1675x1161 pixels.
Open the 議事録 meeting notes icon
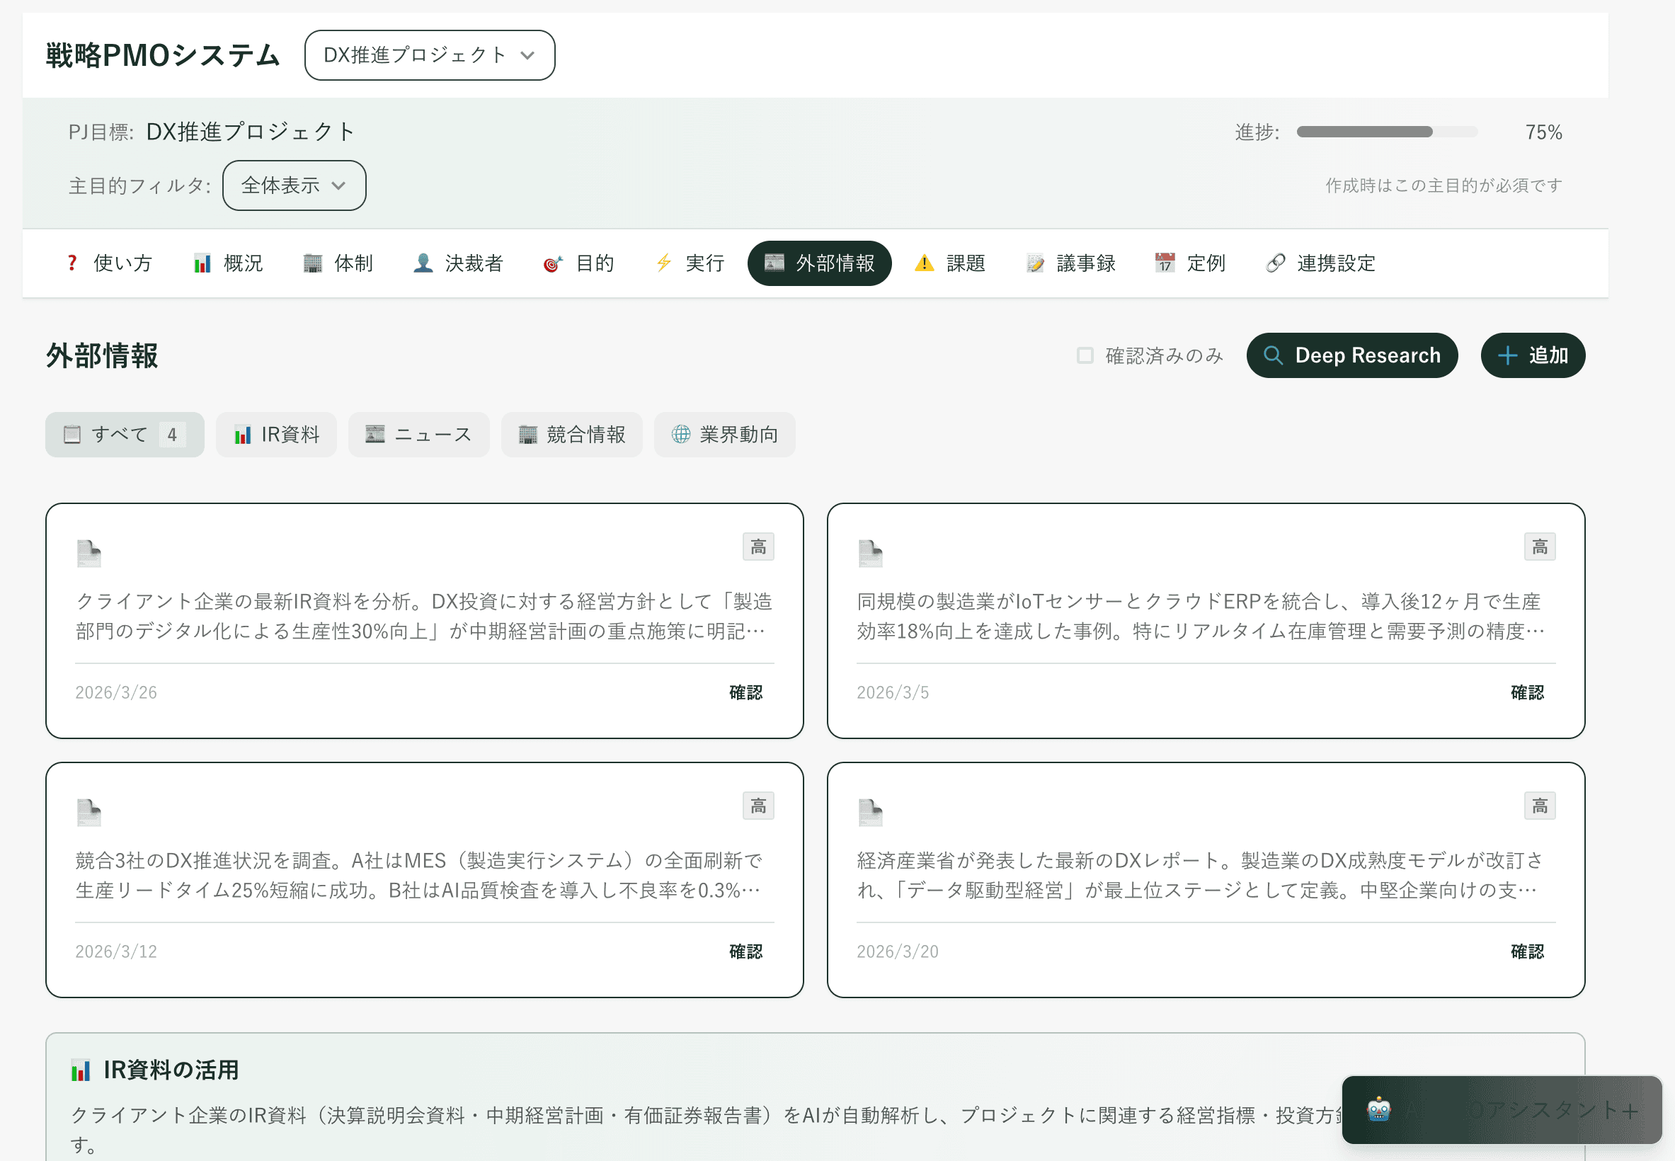coord(1036,263)
